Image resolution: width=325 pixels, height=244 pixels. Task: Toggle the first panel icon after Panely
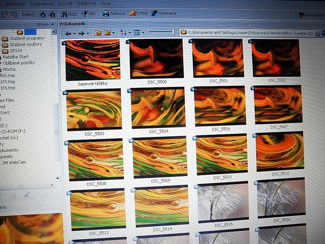pos(42,14)
